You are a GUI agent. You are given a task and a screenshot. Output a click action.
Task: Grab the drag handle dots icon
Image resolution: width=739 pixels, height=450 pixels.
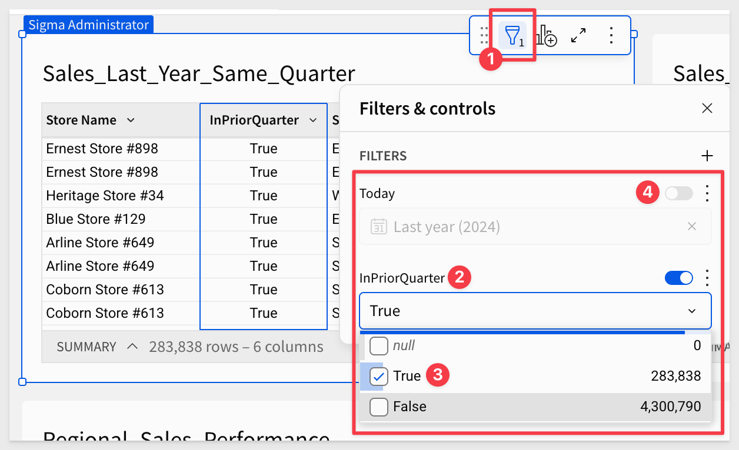pyautogui.click(x=484, y=36)
